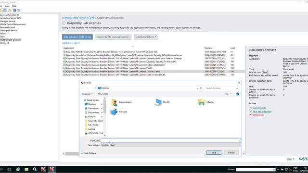This screenshot has height=173, width=308.
Task: Click the Remove key red icon
Action: pos(250,115)
